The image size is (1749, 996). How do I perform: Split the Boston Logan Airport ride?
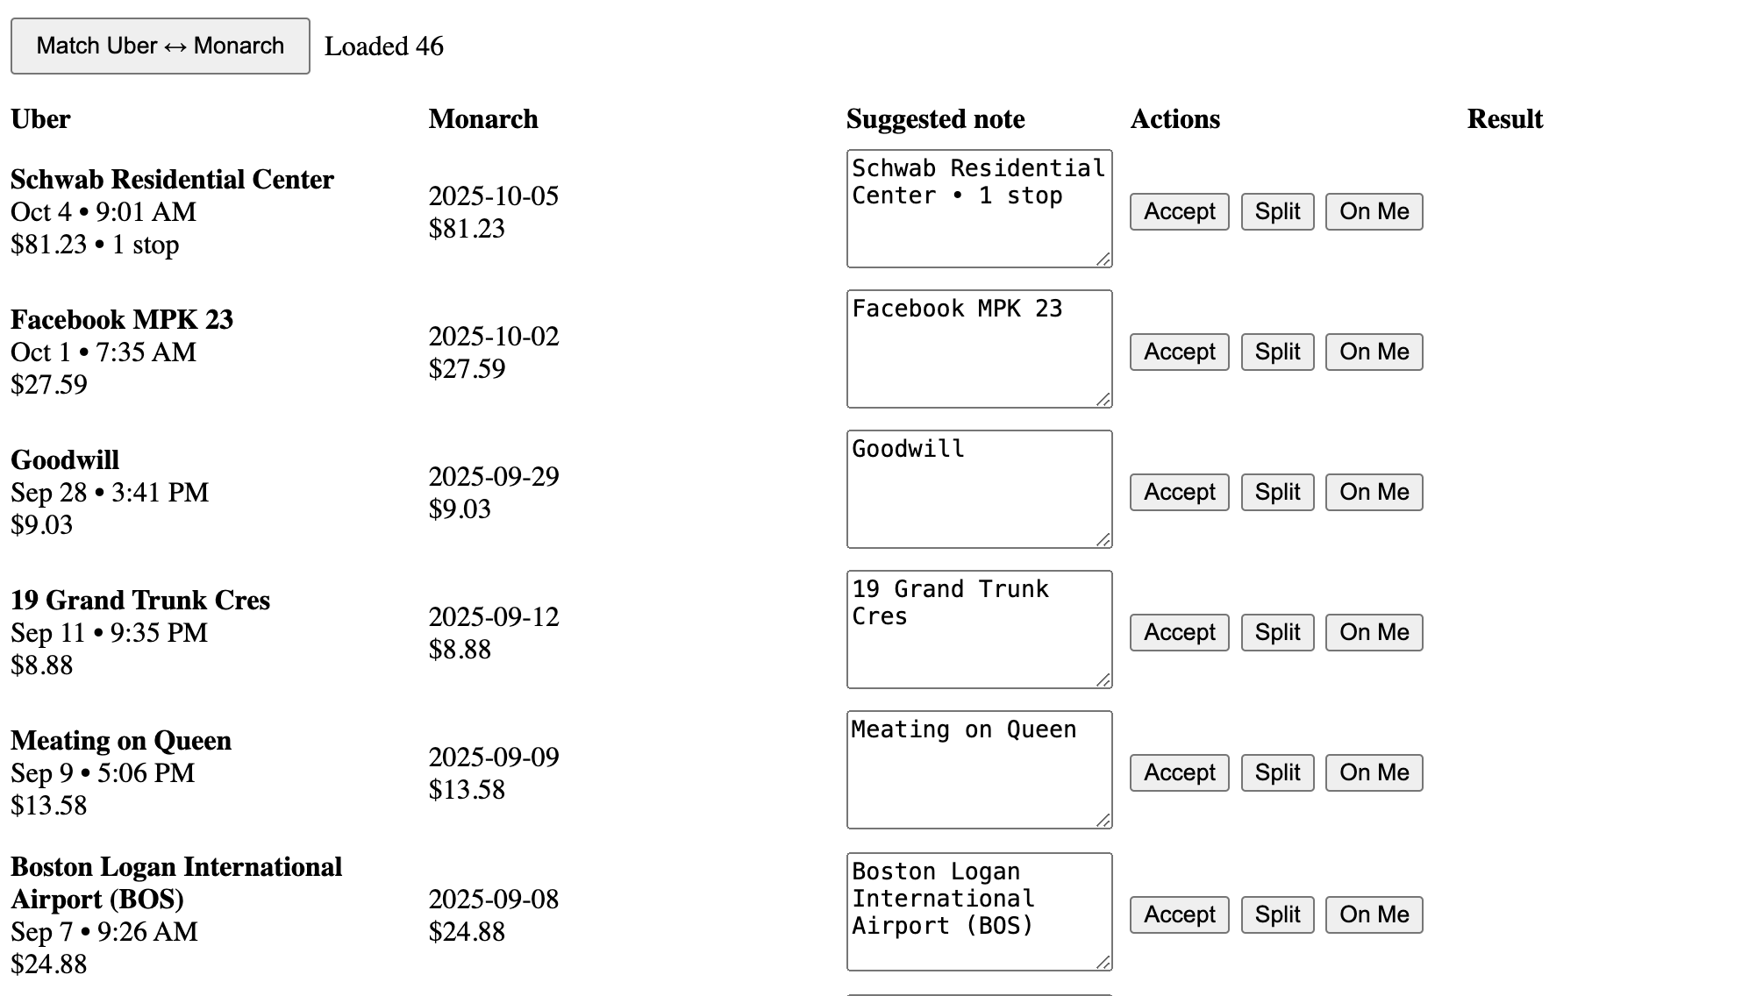pos(1277,915)
